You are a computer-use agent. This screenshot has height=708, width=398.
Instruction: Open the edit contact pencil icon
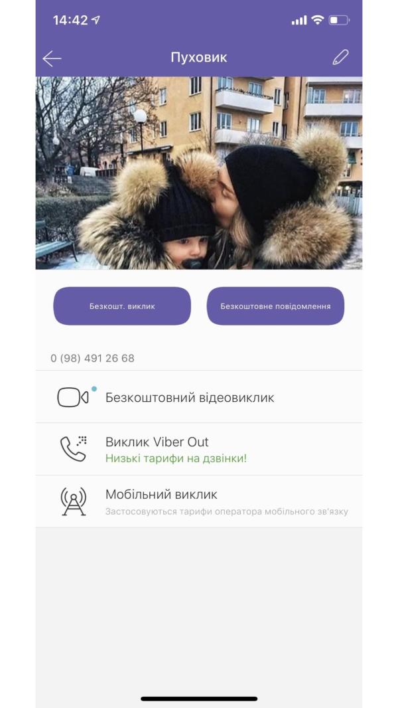(x=340, y=57)
